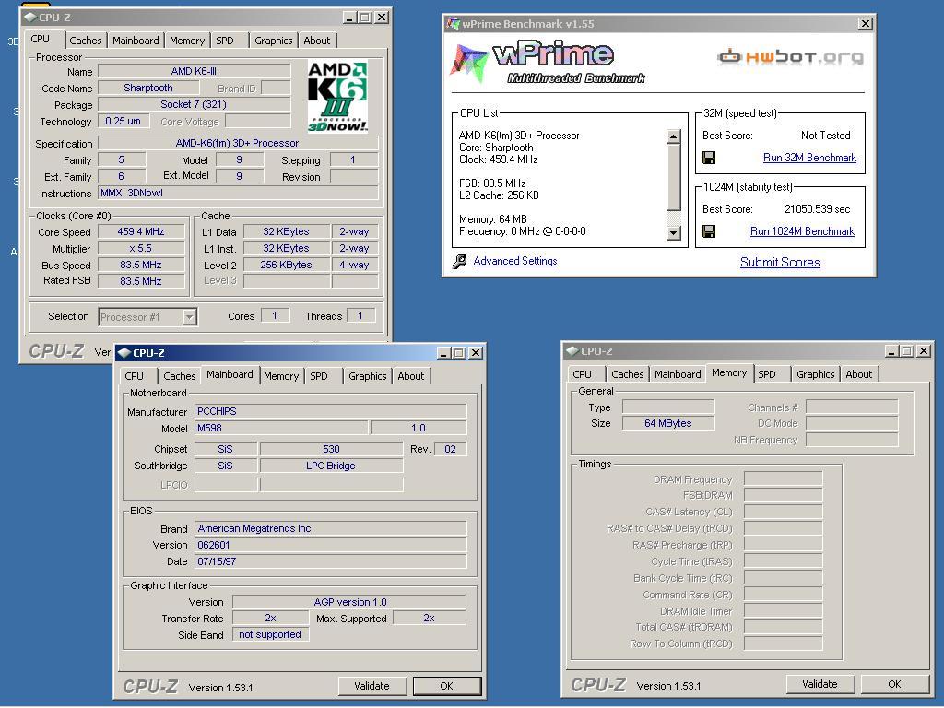Select CPU tab in the Memory CPU-Z window
This screenshot has width=944, height=708.
tap(583, 374)
